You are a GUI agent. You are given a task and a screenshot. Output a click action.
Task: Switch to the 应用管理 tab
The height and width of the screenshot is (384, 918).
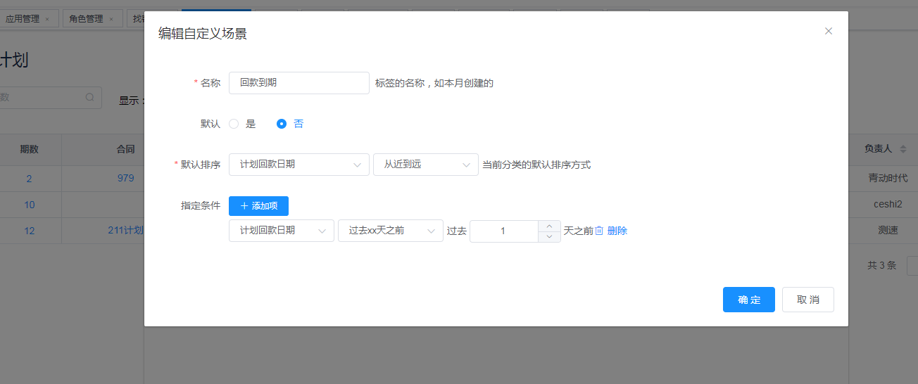coord(23,19)
